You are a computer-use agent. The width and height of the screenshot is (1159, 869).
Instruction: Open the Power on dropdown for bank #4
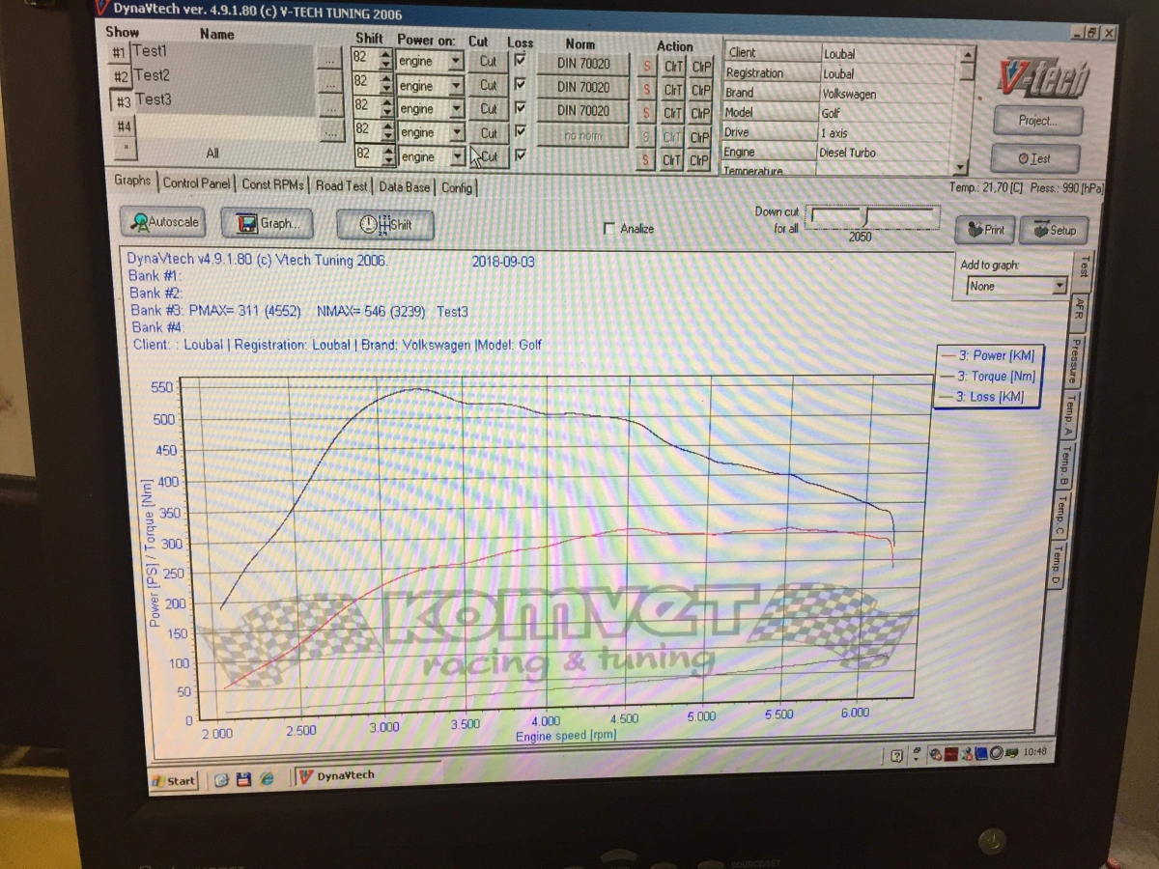click(456, 132)
